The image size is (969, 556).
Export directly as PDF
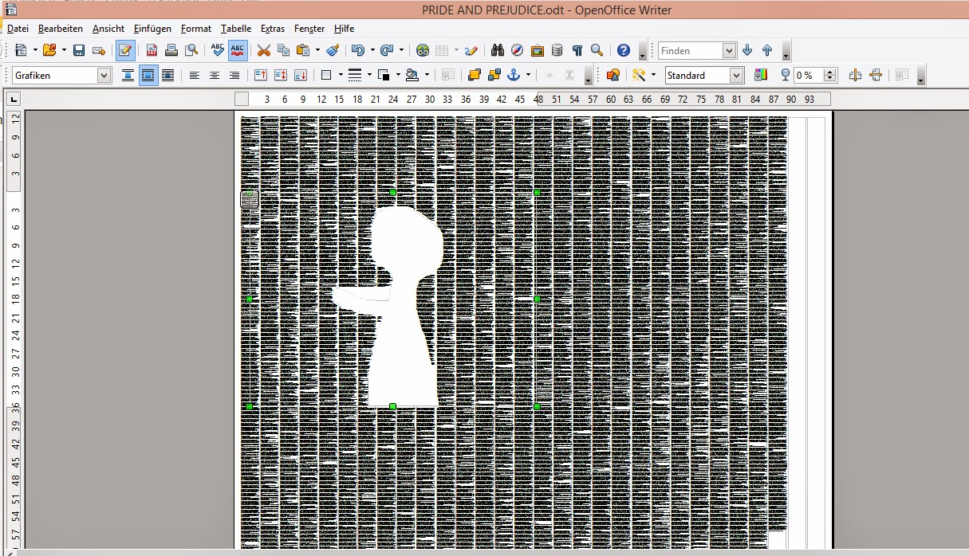coord(152,50)
